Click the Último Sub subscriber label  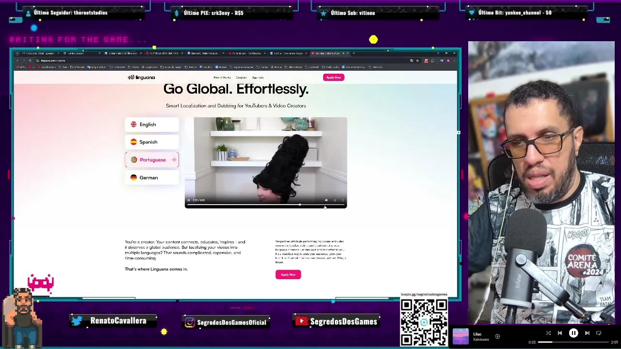[x=353, y=13]
